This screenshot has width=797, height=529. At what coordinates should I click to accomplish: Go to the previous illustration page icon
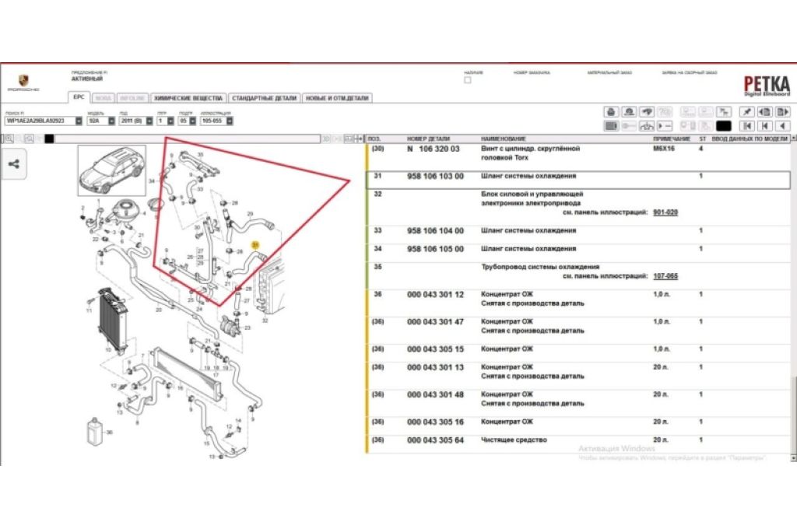764,112
